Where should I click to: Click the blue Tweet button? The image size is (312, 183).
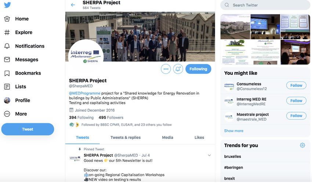point(28,129)
